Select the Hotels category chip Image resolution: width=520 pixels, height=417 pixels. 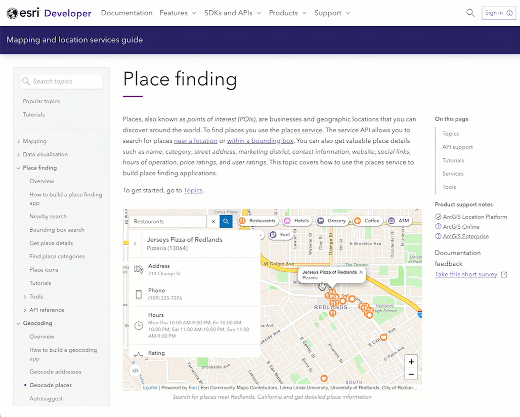pos(296,221)
